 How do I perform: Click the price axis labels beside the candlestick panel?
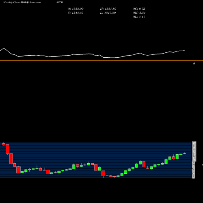[194, 160]
